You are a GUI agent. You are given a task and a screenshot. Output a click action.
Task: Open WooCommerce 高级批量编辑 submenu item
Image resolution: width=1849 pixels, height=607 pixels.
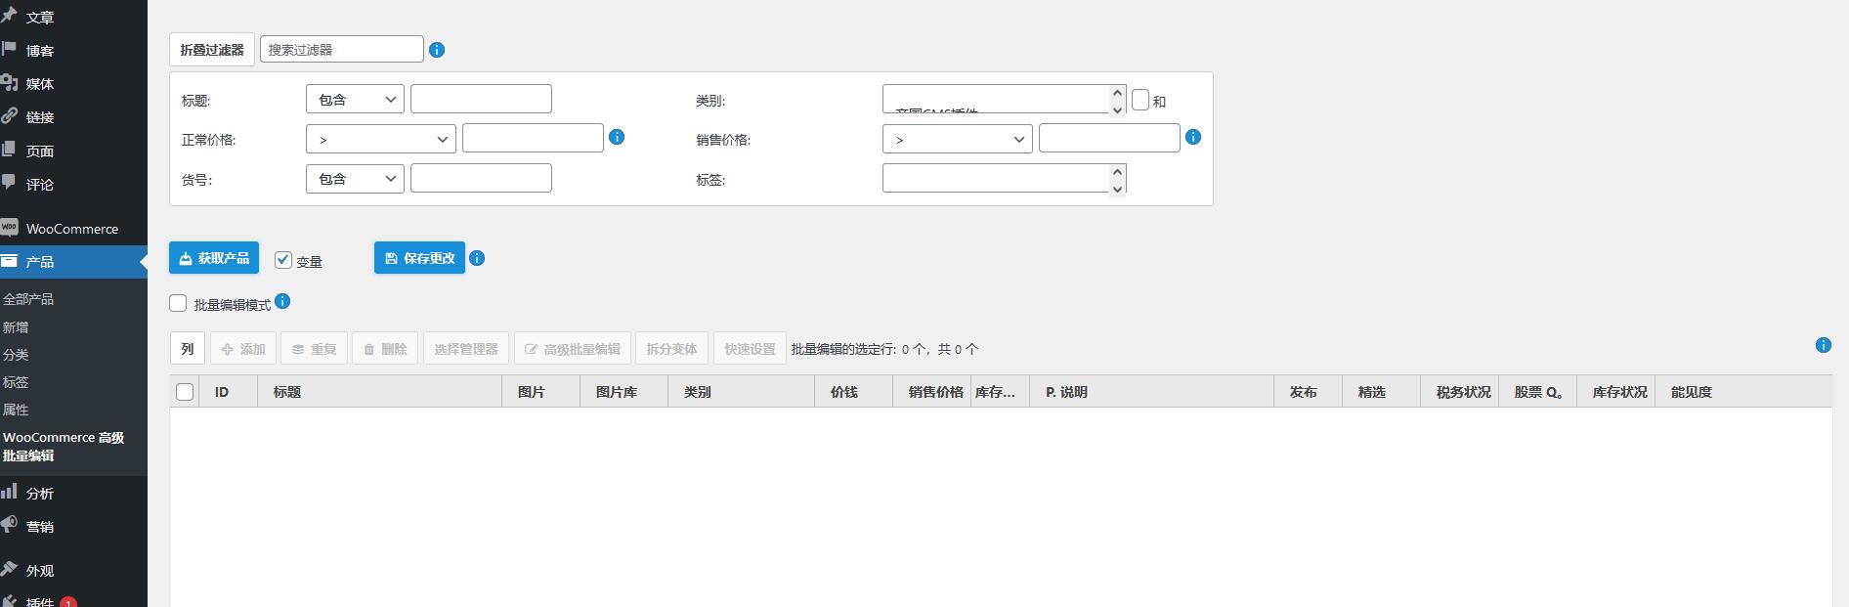tap(64, 447)
